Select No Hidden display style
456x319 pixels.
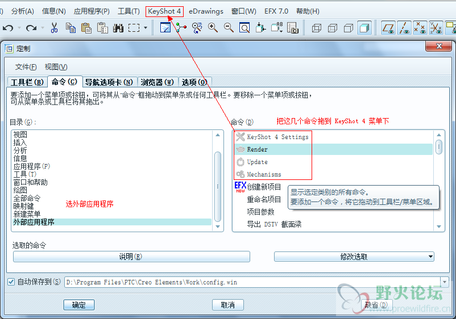pos(349,28)
